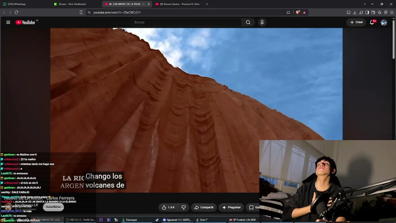Install or cast icon in address bar
Screen dimensions: 396x223
(x=288, y=12)
